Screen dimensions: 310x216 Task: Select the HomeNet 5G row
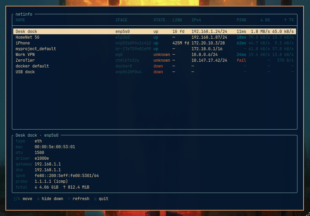tap(154, 37)
